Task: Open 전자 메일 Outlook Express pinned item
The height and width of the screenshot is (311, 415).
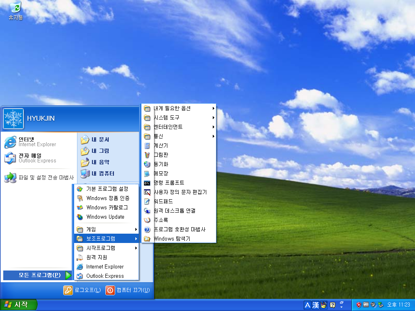Action: point(39,158)
